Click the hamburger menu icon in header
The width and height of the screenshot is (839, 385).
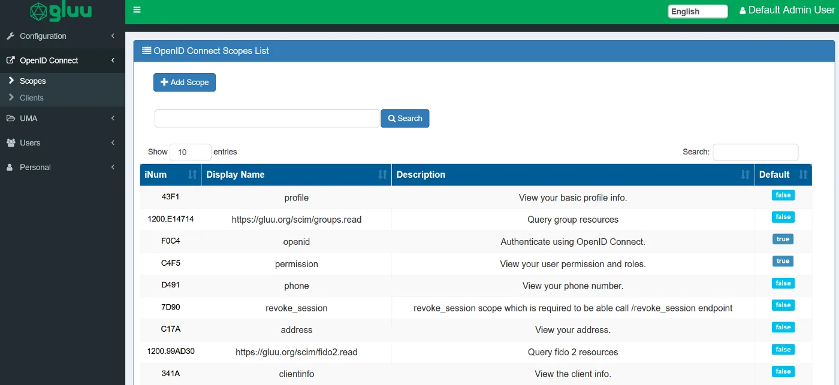[137, 10]
